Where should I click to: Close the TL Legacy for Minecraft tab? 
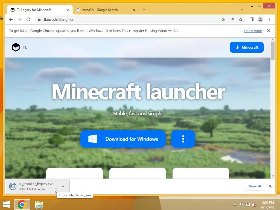pos(68,10)
